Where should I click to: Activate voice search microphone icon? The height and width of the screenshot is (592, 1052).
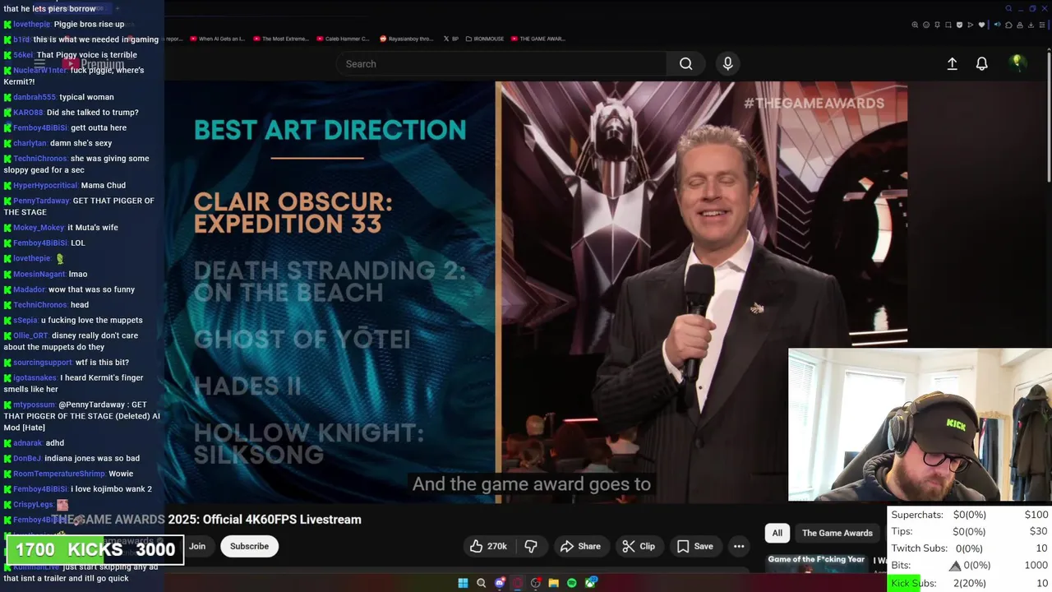(x=727, y=63)
